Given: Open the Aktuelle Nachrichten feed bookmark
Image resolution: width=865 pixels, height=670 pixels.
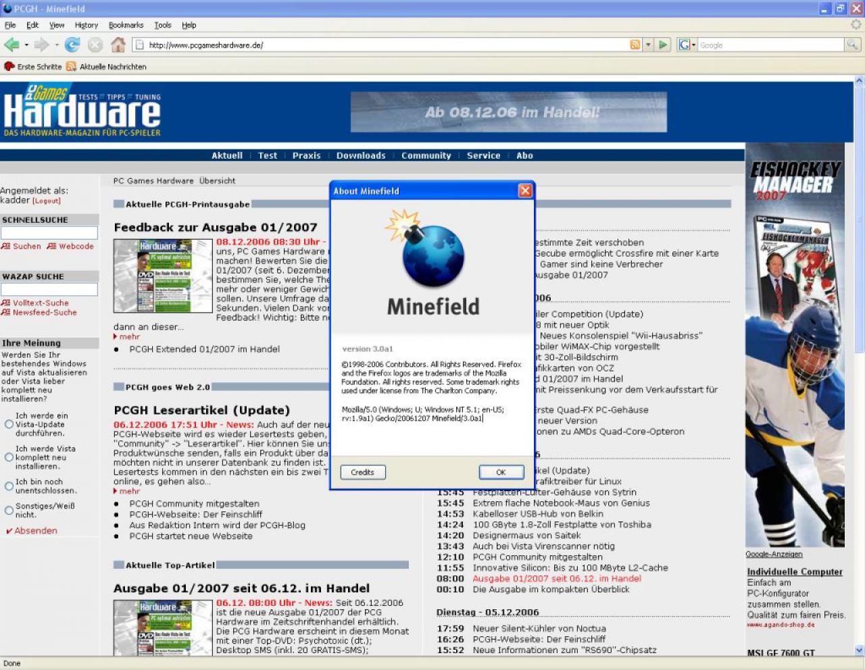Looking at the screenshot, I should point(107,67).
